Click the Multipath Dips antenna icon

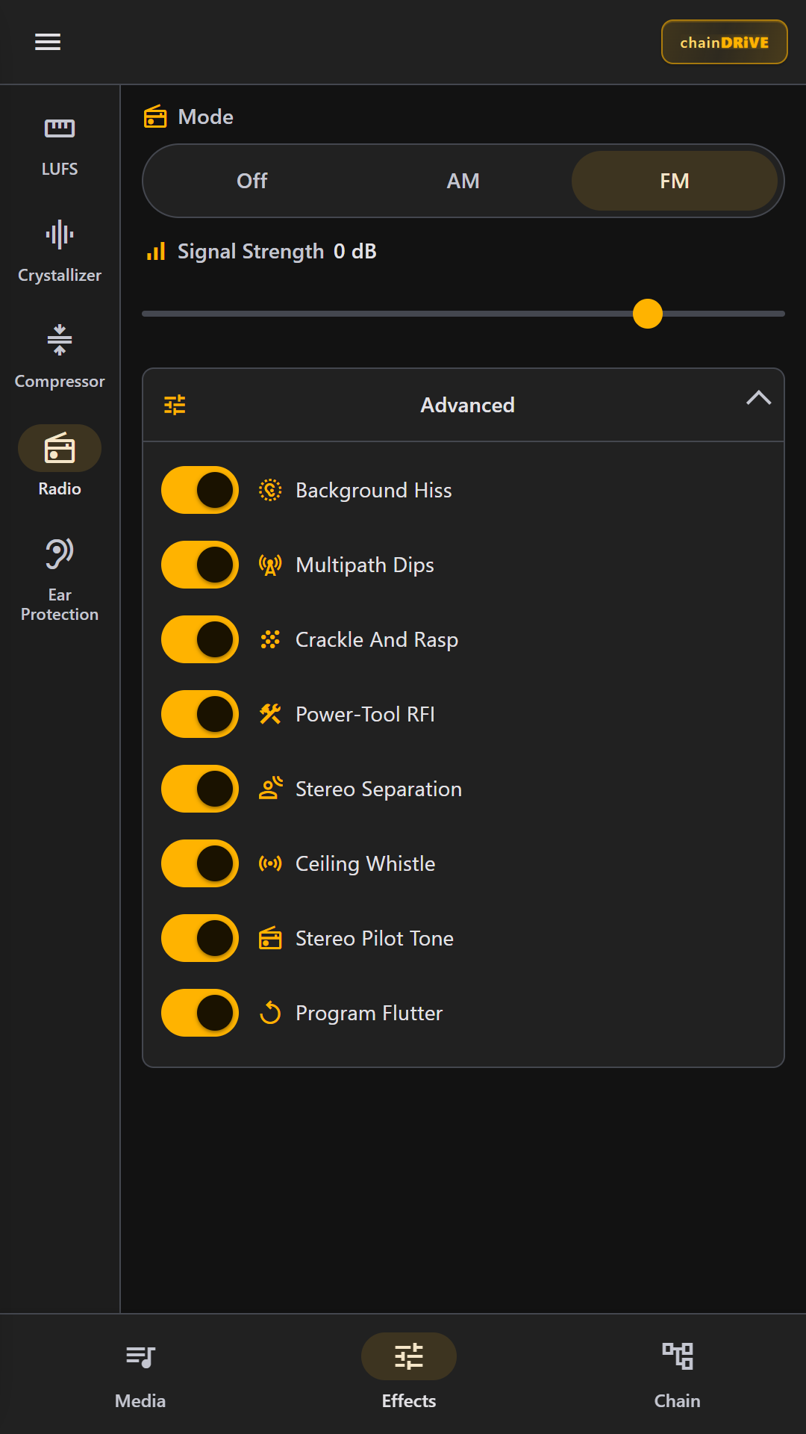pyautogui.click(x=270, y=565)
